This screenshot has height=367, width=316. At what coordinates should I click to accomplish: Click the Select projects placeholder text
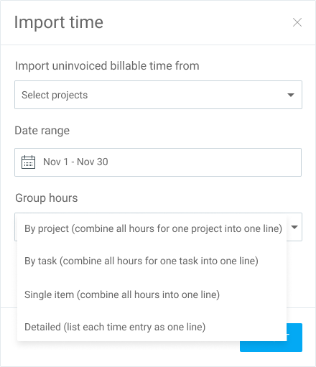point(55,95)
